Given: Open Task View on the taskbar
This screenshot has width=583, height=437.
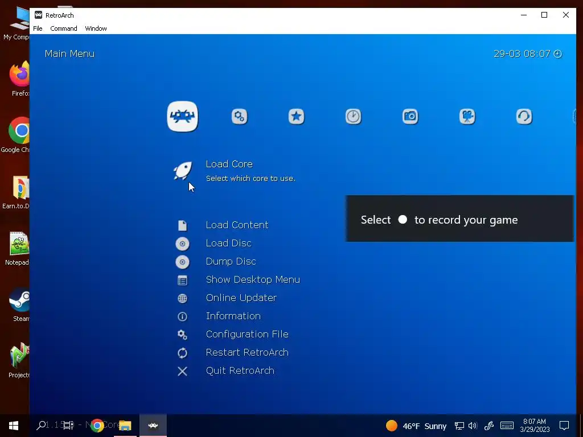Looking at the screenshot, I should tap(68, 426).
